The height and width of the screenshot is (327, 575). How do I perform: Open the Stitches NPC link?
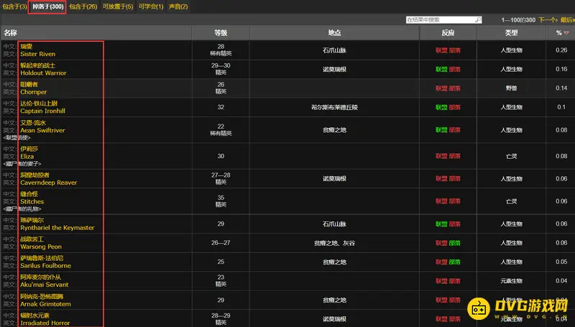[32, 202]
